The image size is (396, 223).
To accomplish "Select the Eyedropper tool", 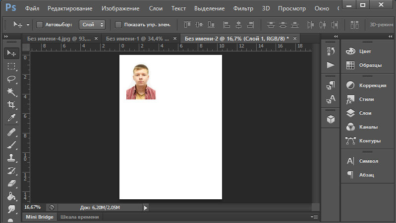I will (x=11, y=118).
